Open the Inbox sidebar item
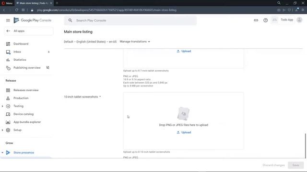Viewport: 307px width, 172px height. click(x=17, y=52)
